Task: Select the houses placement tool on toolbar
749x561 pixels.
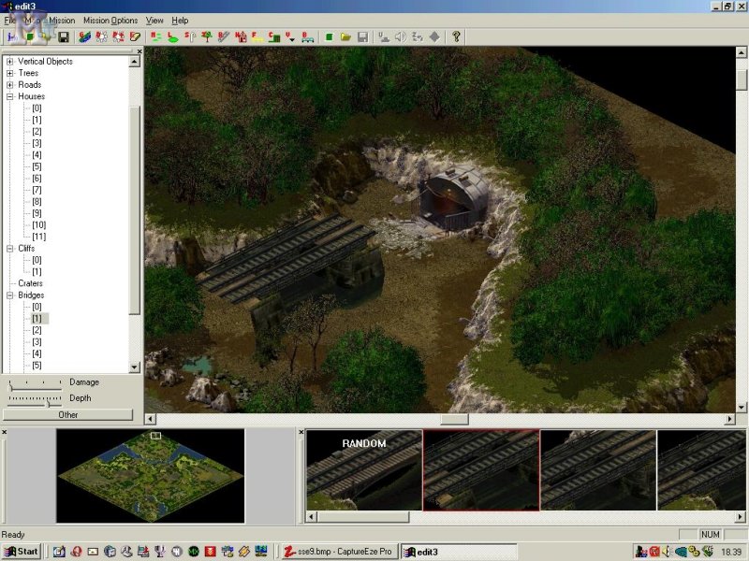Action: coord(242,38)
